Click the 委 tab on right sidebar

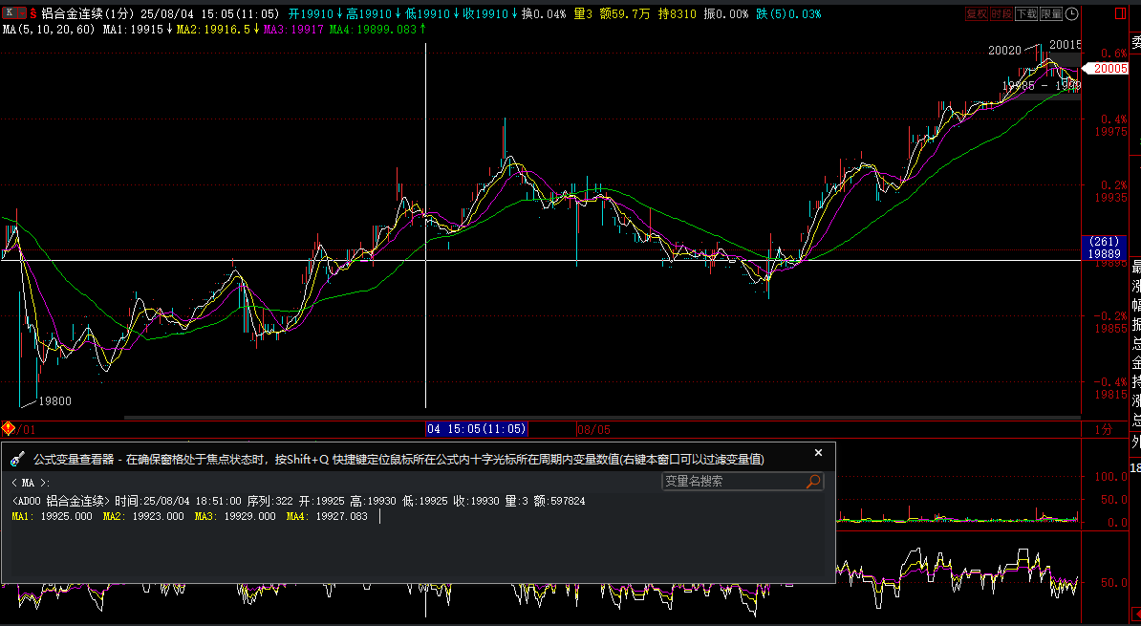pyautogui.click(x=1135, y=42)
